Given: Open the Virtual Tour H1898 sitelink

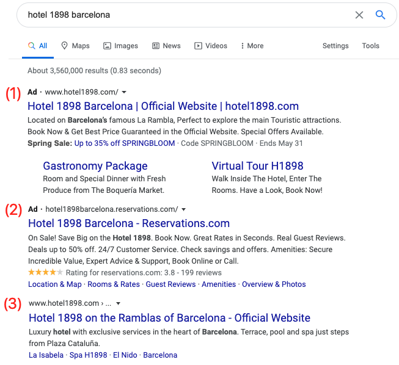Looking at the screenshot, I should [x=257, y=166].
